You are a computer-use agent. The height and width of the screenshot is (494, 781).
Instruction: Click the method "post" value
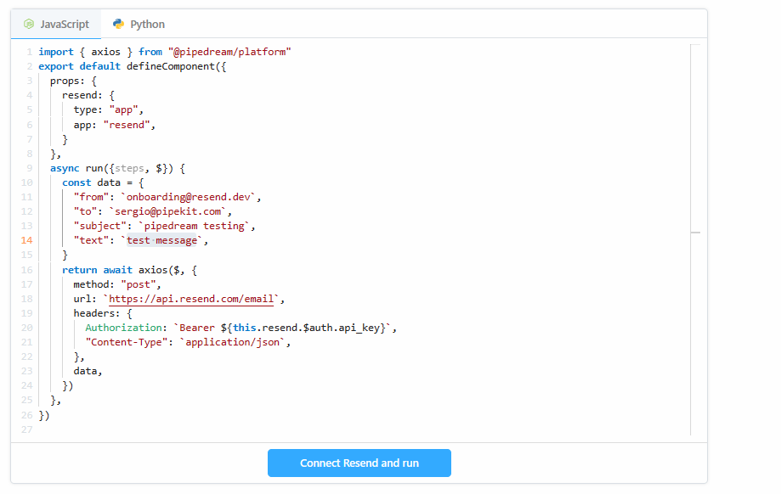[138, 284]
